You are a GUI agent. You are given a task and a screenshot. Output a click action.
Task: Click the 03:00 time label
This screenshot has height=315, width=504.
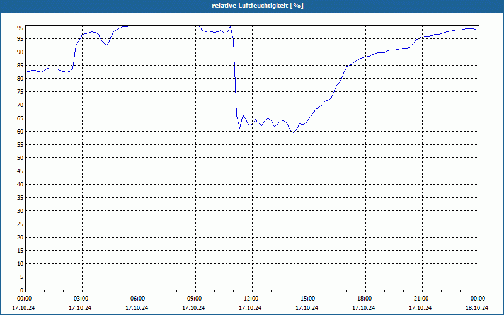(82, 299)
